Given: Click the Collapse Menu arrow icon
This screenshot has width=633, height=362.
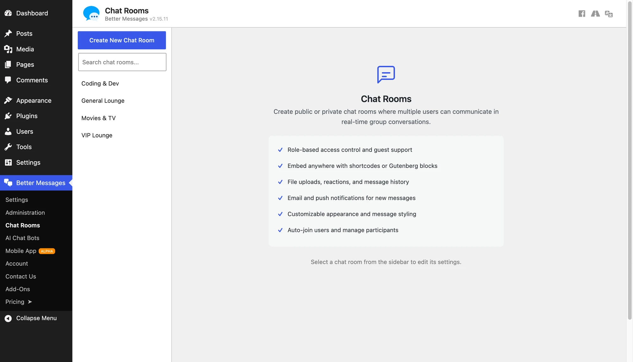Looking at the screenshot, I should (8, 318).
